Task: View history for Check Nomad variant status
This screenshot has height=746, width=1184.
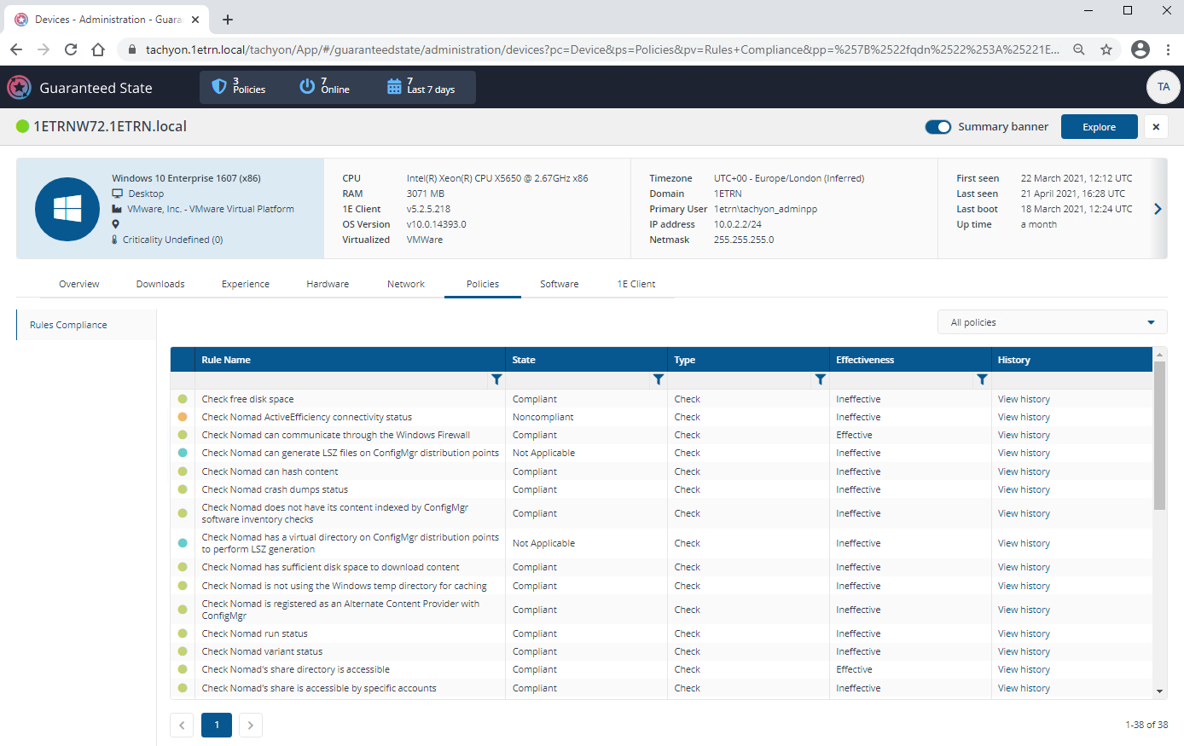Action: coord(1024,651)
